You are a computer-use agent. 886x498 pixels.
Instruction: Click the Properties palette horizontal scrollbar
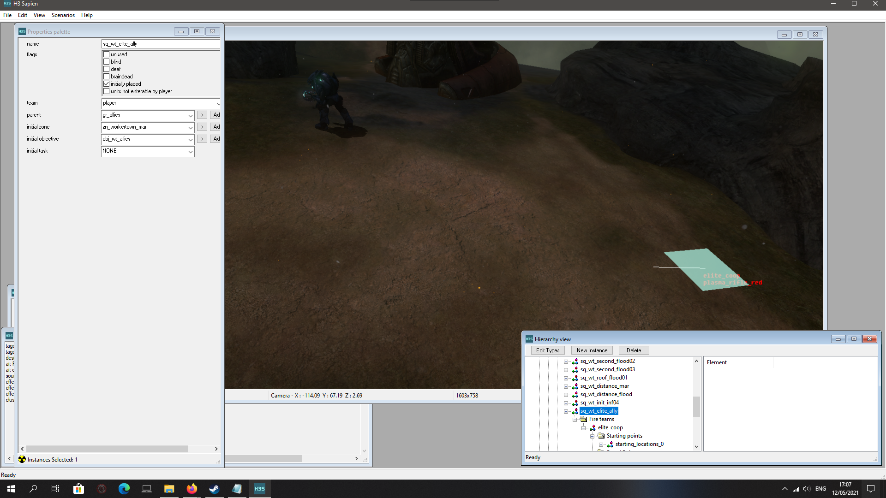pos(107,449)
